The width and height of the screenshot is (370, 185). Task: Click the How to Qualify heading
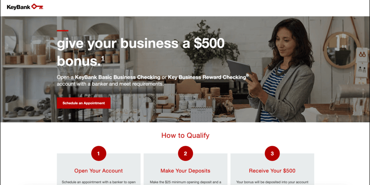coord(185,136)
